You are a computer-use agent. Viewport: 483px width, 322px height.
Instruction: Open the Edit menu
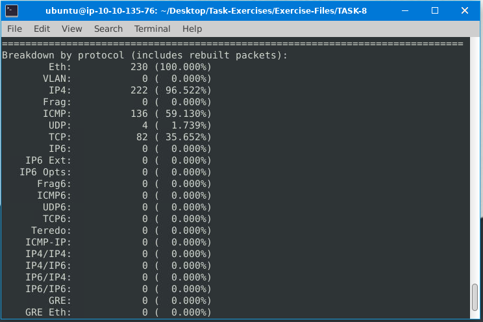(42, 29)
